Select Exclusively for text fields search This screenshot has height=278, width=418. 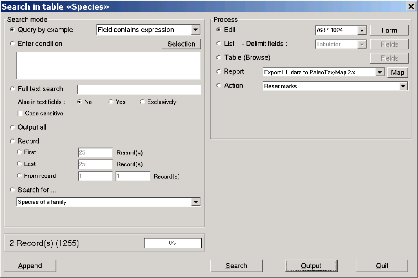pyautogui.click(x=142, y=102)
